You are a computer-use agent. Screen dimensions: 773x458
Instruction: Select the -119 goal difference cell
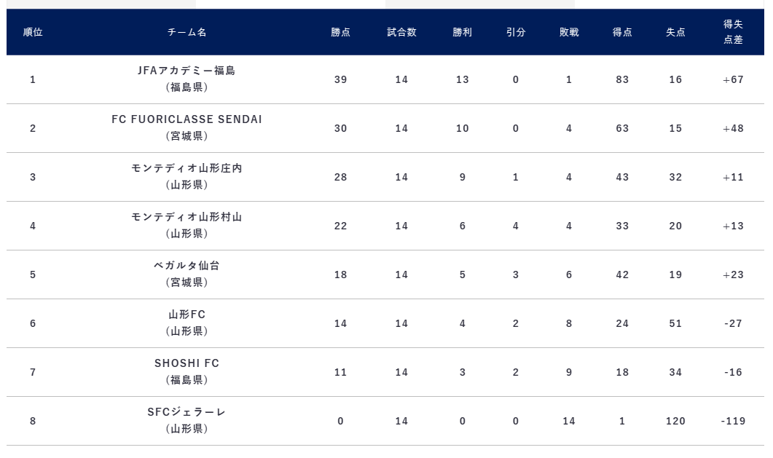[733, 421]
